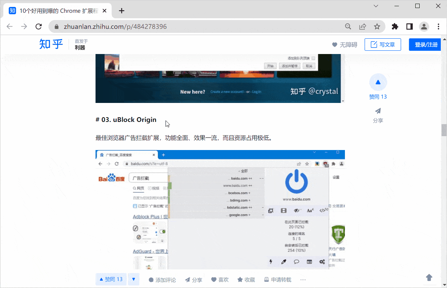Click the eyedropper picker icon in the uBlock popup
This screenshot has width=447, height=288.
(x=284, y=262)
